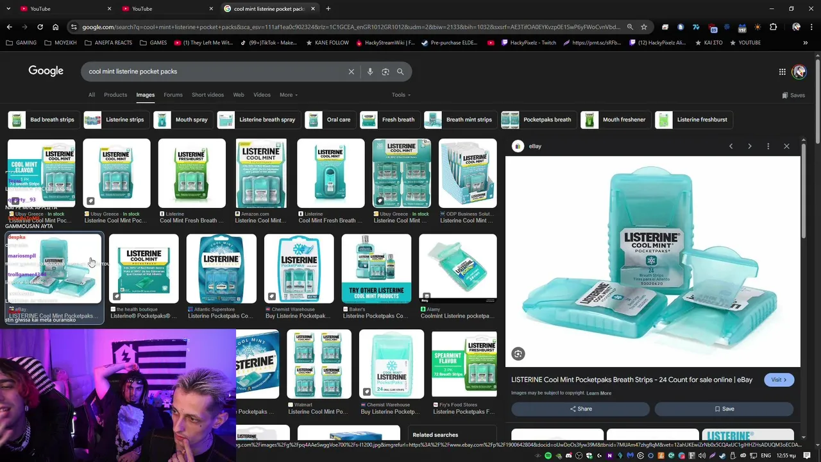Switch to the All results tab
This screenshot has height=462, width=821.
(92, 95)
